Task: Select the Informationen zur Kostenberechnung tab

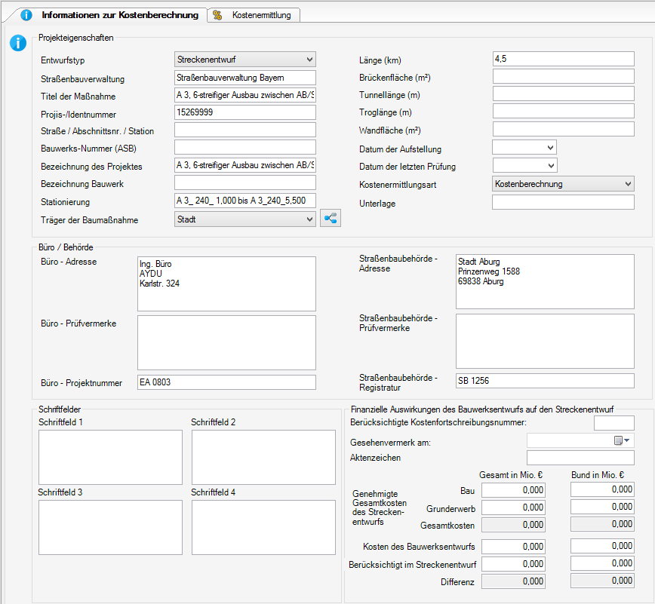Action: (109, 15)
